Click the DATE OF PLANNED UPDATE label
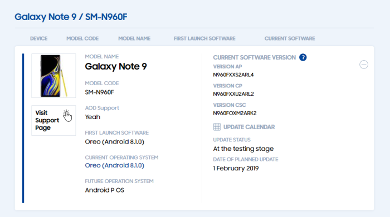Viewport: 390px width, 217px height. [246, 159]
